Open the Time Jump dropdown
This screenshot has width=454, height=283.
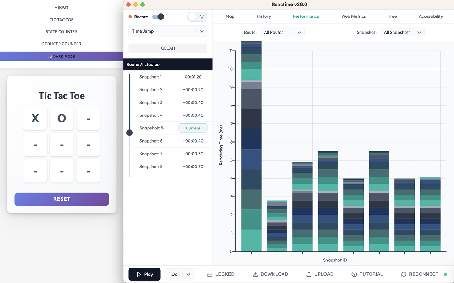pyautogui.click(x=168, y=31)
